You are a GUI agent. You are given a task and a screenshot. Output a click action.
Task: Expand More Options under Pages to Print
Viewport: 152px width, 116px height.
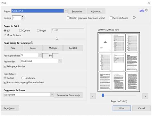pos(13,35)
